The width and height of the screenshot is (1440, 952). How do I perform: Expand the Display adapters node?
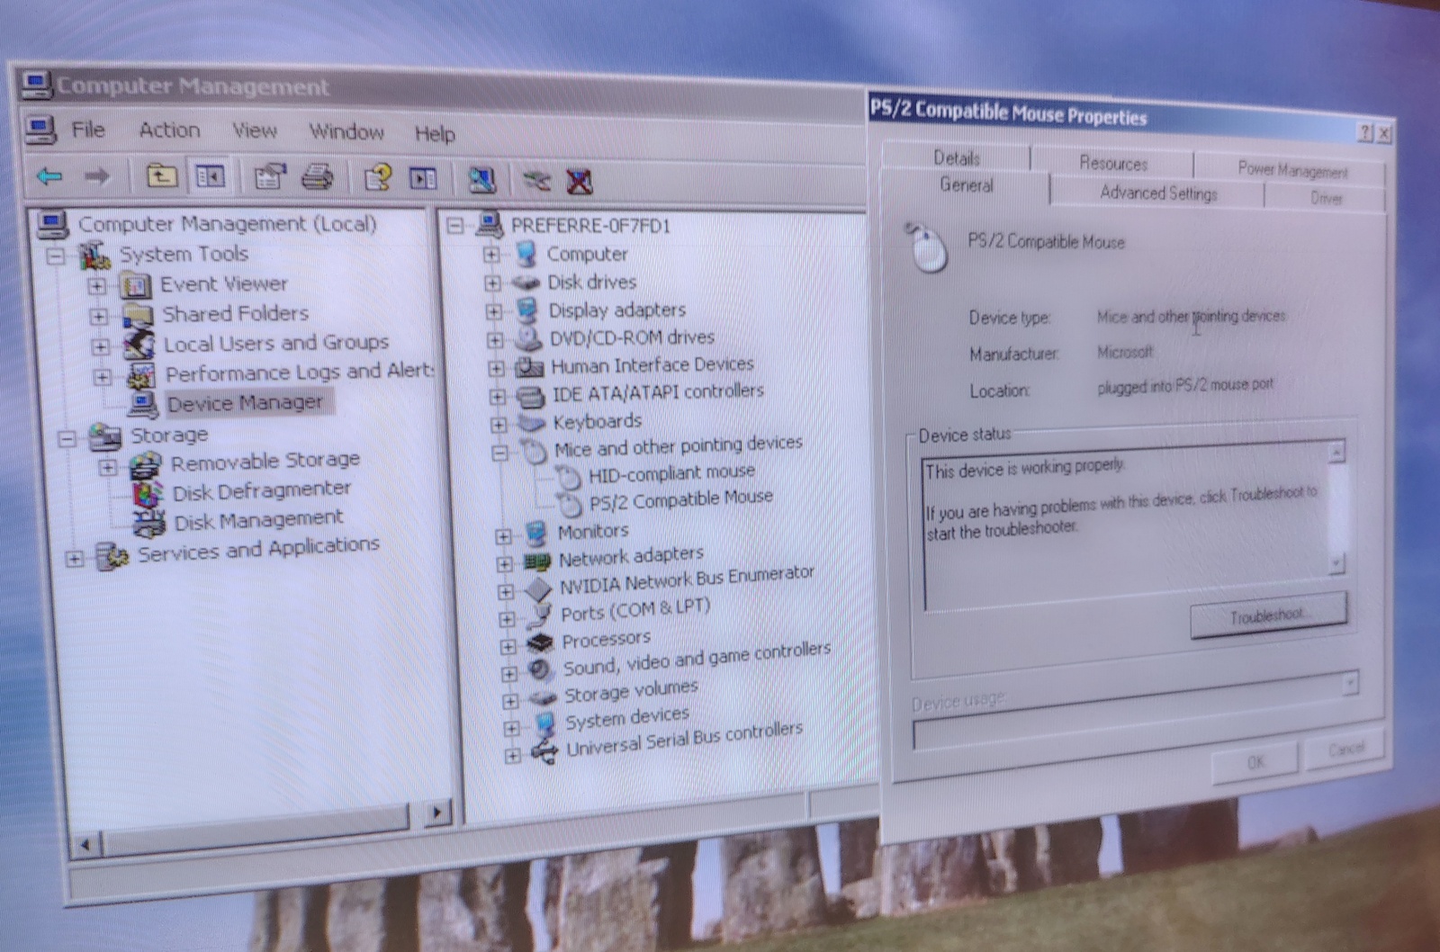tap(494, 312)
